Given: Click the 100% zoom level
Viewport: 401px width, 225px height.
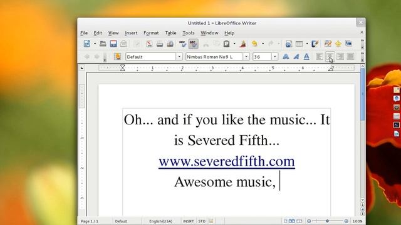Looking at the screenshot, I should (x=357, y=221).
